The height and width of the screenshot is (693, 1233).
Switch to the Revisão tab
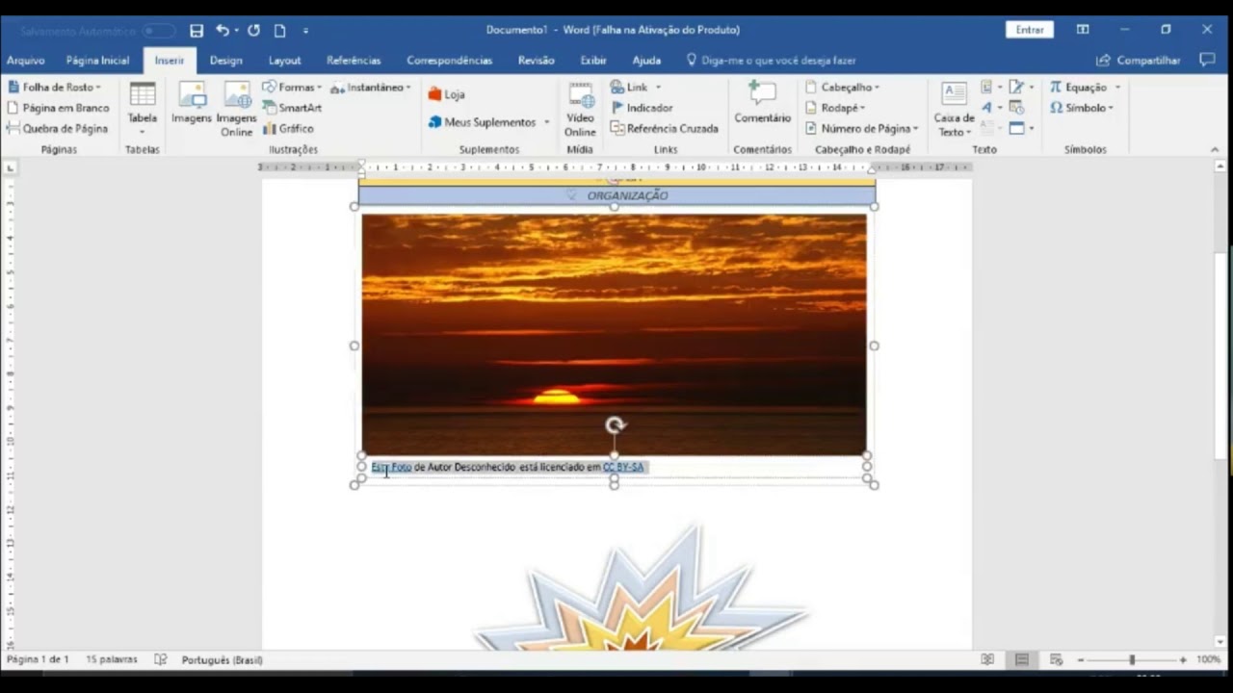pyautogui.click(x=536, y=60)
